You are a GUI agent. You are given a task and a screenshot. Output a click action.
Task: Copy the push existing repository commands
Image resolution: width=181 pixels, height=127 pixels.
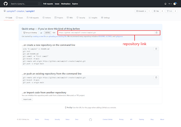click(x=156, y=77)
